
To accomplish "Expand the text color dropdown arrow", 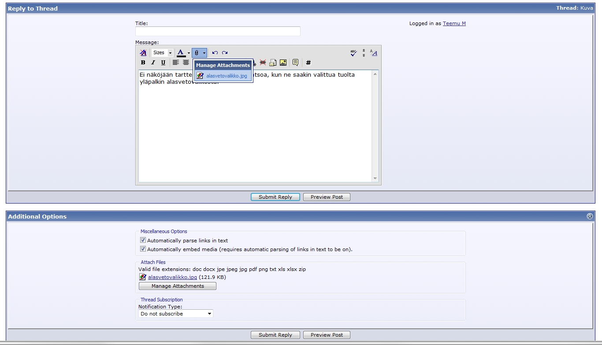I will 189,53.
